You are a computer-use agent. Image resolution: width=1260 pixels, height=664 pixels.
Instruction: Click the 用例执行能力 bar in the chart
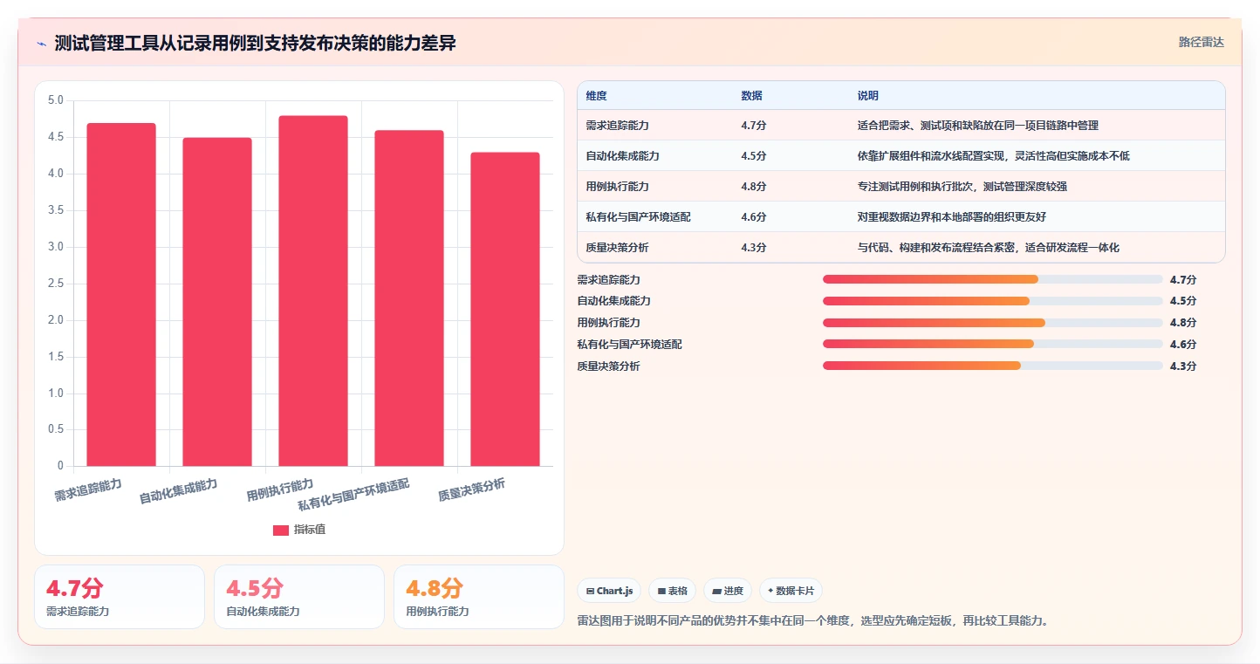click(313, 291)
